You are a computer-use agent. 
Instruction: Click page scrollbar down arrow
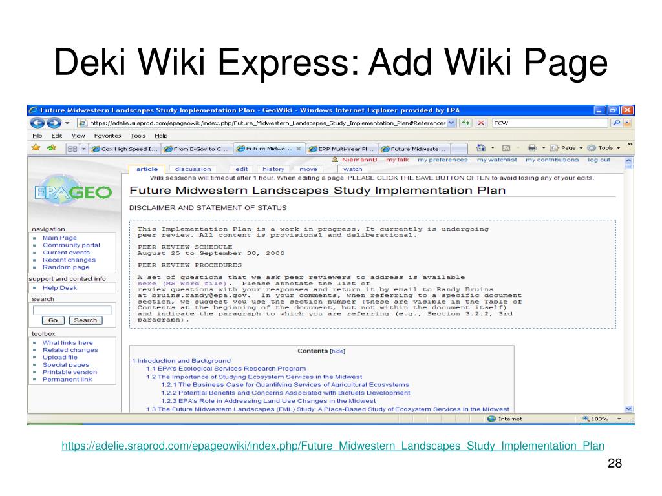628,409
